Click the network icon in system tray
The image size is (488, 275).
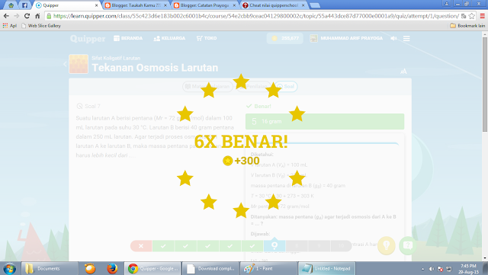(449, 269)
